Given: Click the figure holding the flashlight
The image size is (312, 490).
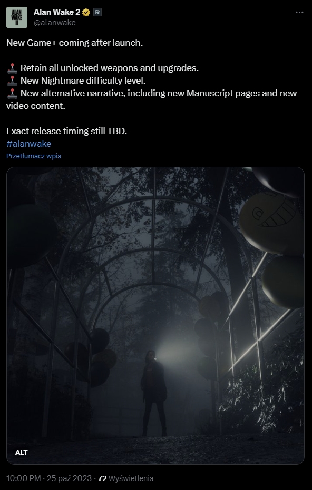Looking at the screenshot, I should click(x=153, y=393).
